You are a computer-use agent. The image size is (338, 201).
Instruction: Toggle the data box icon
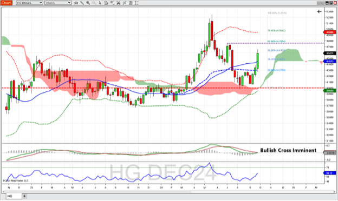106,3
